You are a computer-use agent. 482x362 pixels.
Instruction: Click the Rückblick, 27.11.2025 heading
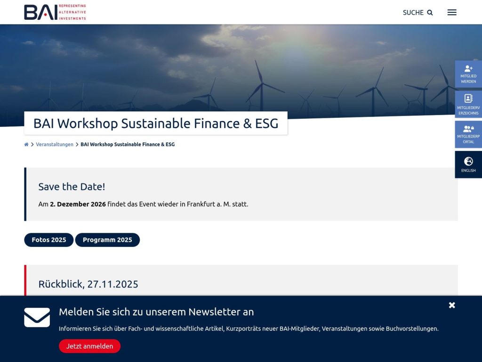coord(88,284)
